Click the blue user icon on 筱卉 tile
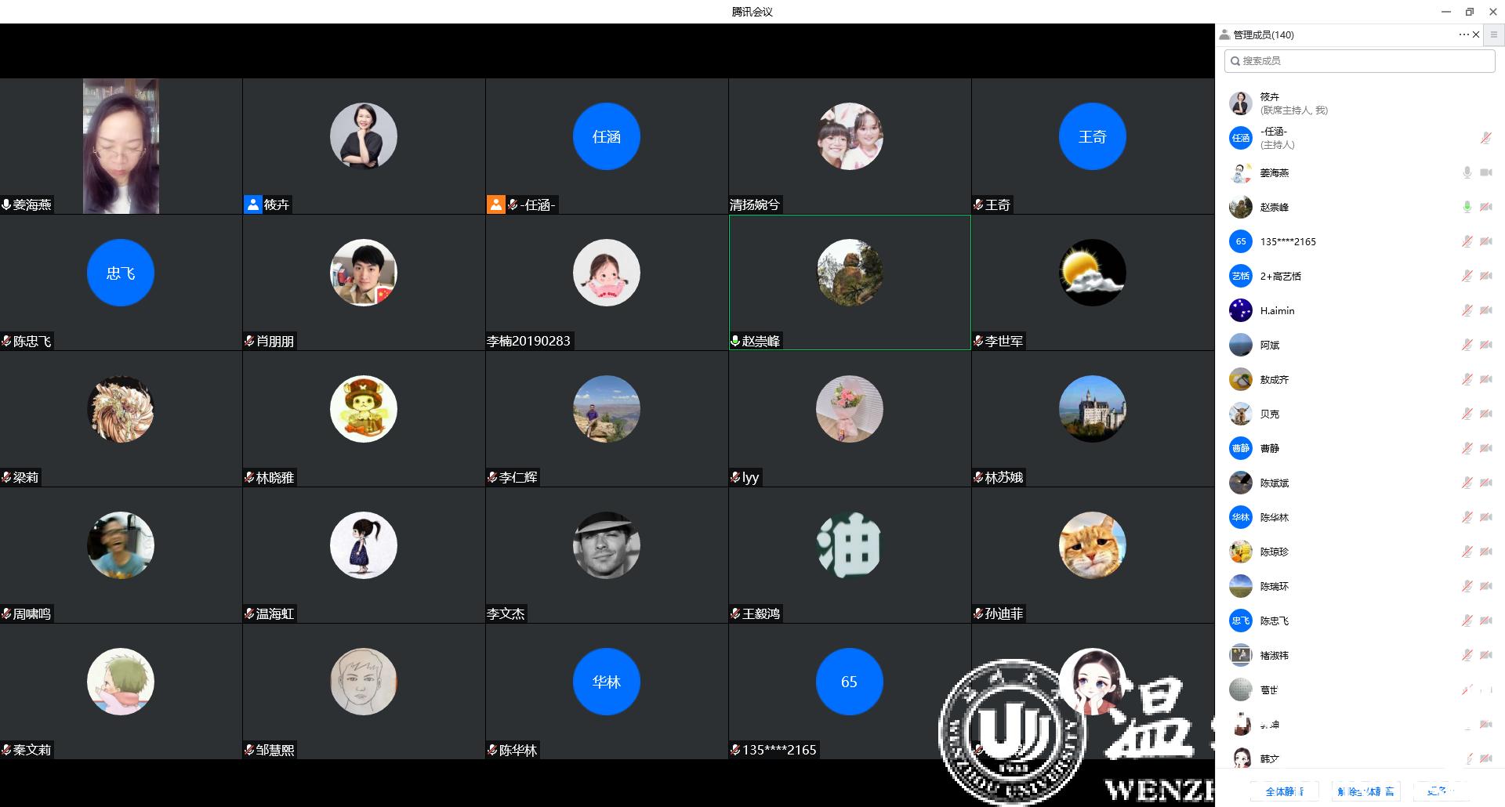 click(x=252, y=204)
